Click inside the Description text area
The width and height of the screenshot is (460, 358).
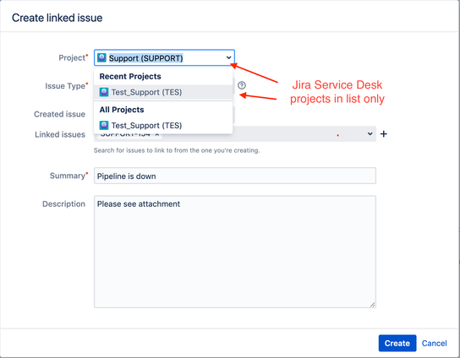click(x=235, y=252)
